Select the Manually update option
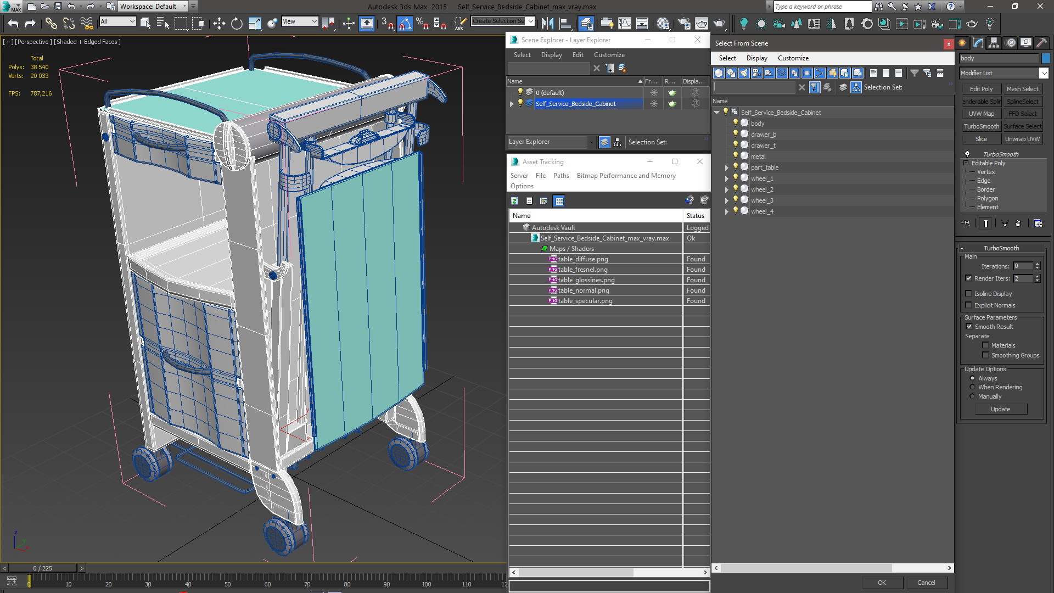The width and height of the screenshot is (1054, 593). pyautogui.click(x=972, y=396)
